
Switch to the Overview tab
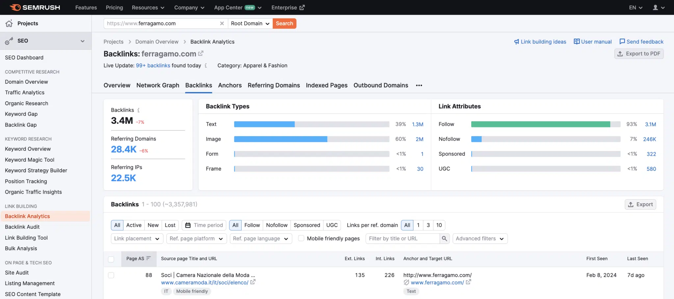(117, 85)
